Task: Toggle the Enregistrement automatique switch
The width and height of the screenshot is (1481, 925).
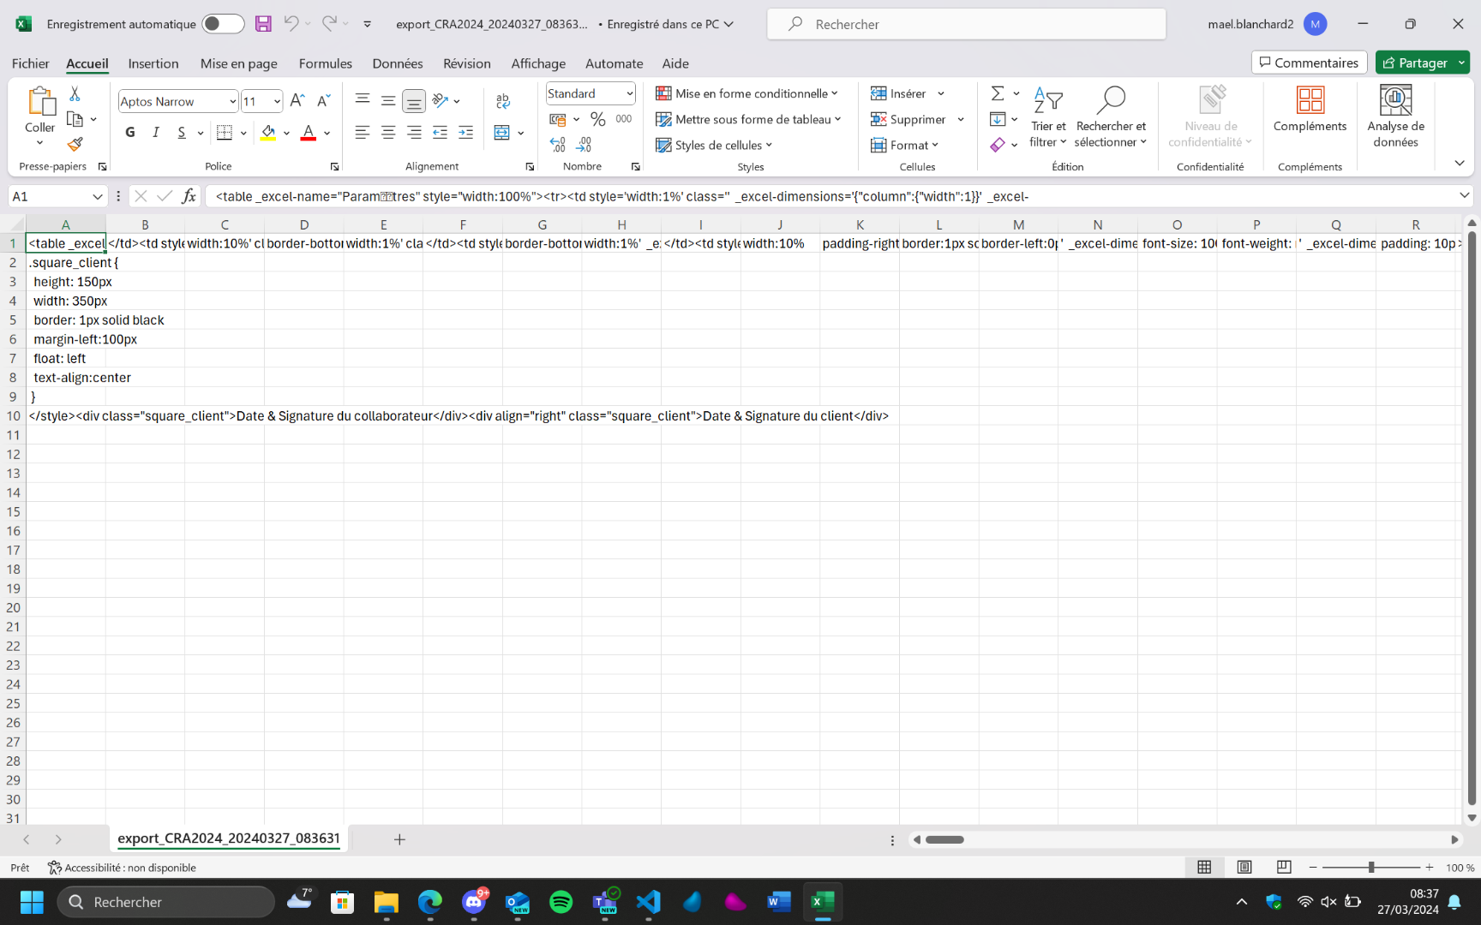Action: click(223, 24)
